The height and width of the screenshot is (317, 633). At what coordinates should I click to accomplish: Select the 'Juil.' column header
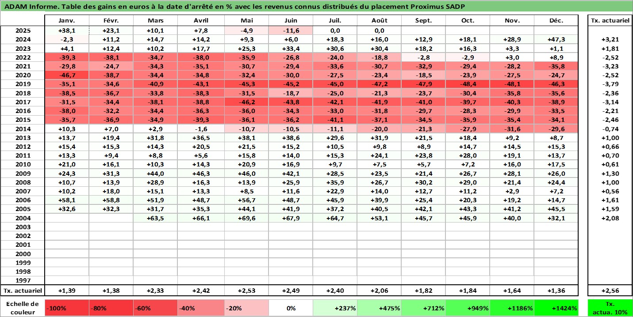[335, 21]
